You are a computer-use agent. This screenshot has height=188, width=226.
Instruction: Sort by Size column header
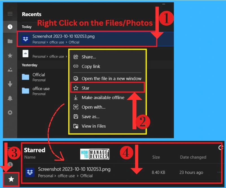[x=156, y=157]
